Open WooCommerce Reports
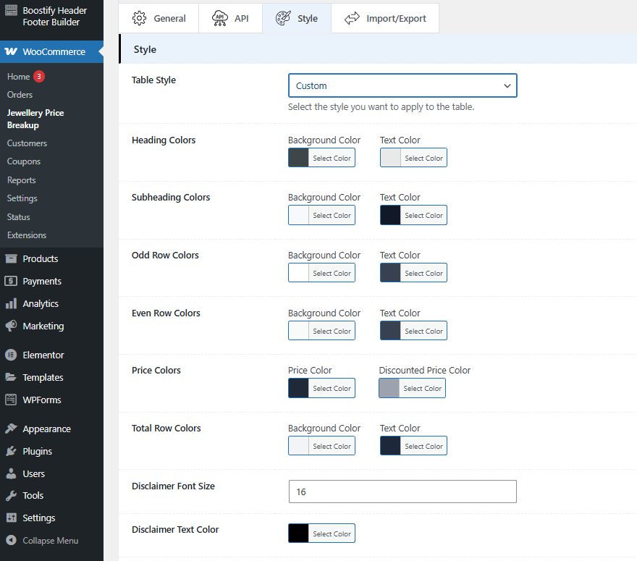 [22, 180]
